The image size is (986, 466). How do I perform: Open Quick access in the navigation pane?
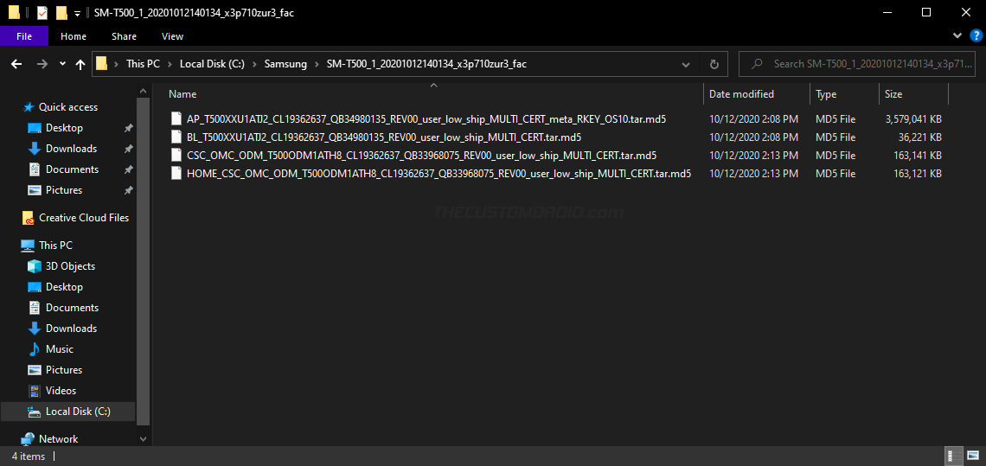68,107
